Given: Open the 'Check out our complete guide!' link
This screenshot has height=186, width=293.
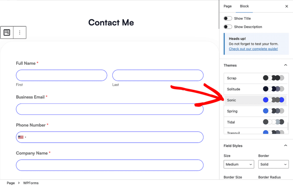Looking at the screenshot, I should (x=253, y=49).
